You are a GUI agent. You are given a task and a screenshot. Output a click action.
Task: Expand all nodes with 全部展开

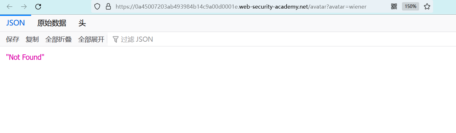[91, 39]
